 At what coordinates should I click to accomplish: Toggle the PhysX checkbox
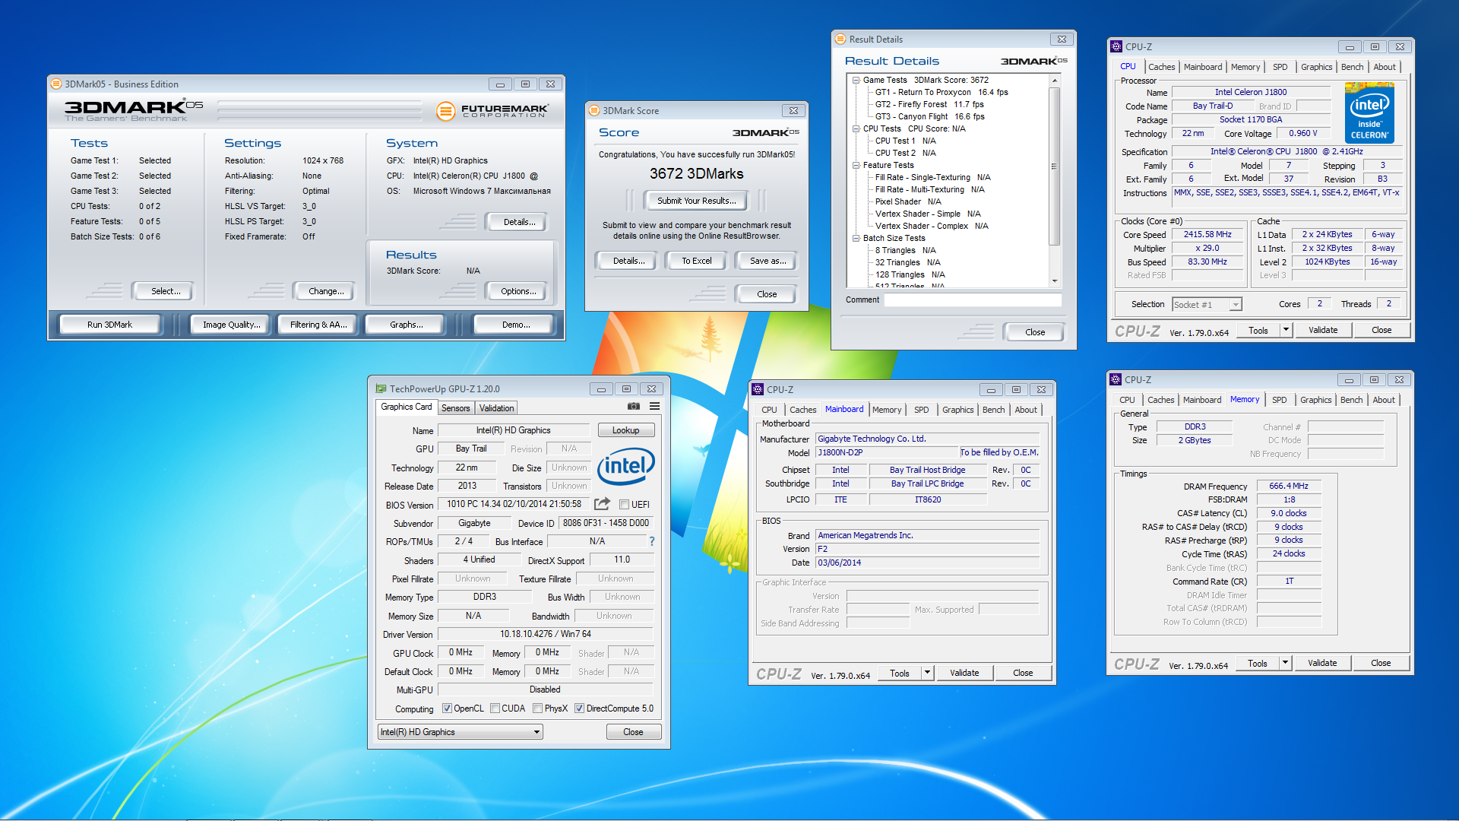click(x=537, y=708)
